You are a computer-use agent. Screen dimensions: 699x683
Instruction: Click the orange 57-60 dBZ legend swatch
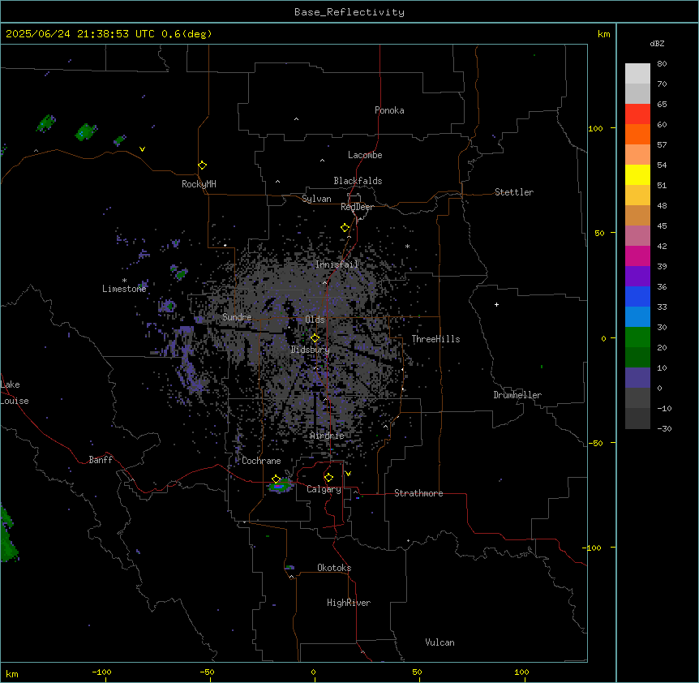point(637,134)
